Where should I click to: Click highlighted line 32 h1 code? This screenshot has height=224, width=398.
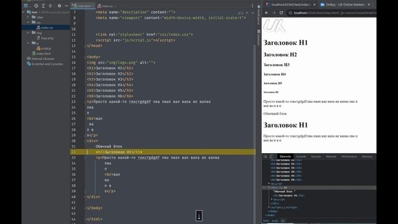(x=119, y=152)
